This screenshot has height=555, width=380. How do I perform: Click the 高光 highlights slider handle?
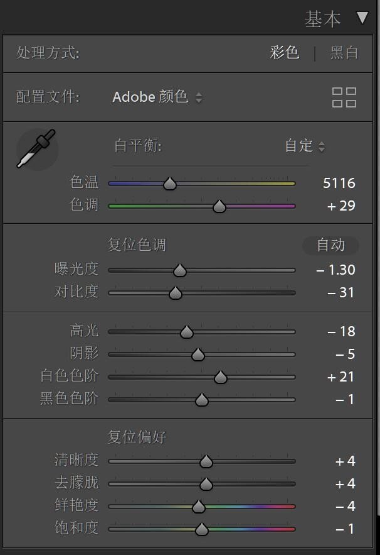186,332
